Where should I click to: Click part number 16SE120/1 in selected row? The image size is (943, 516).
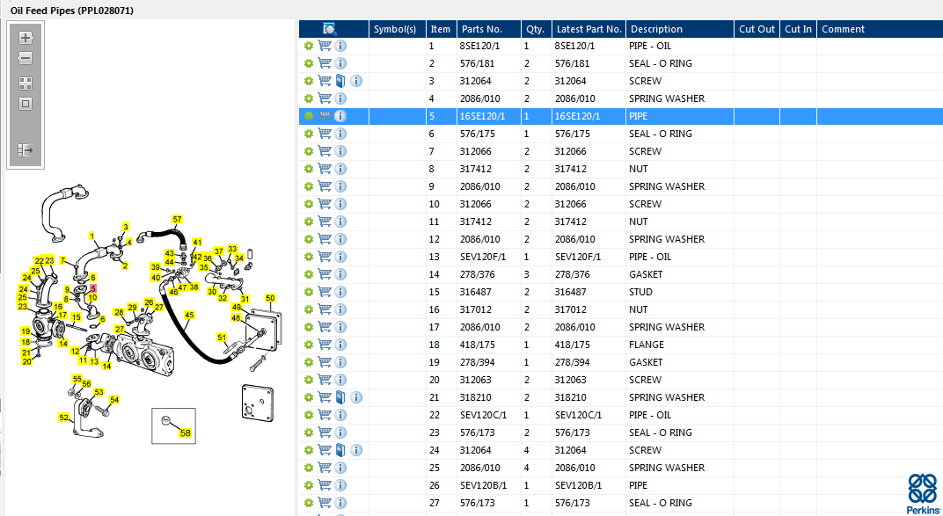(x=482, y=116)
